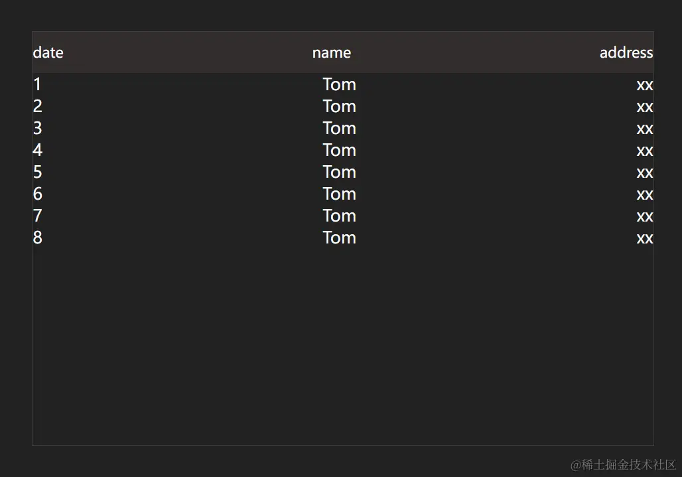
Task: Click the date column header
Action: (x=48, y=52)
